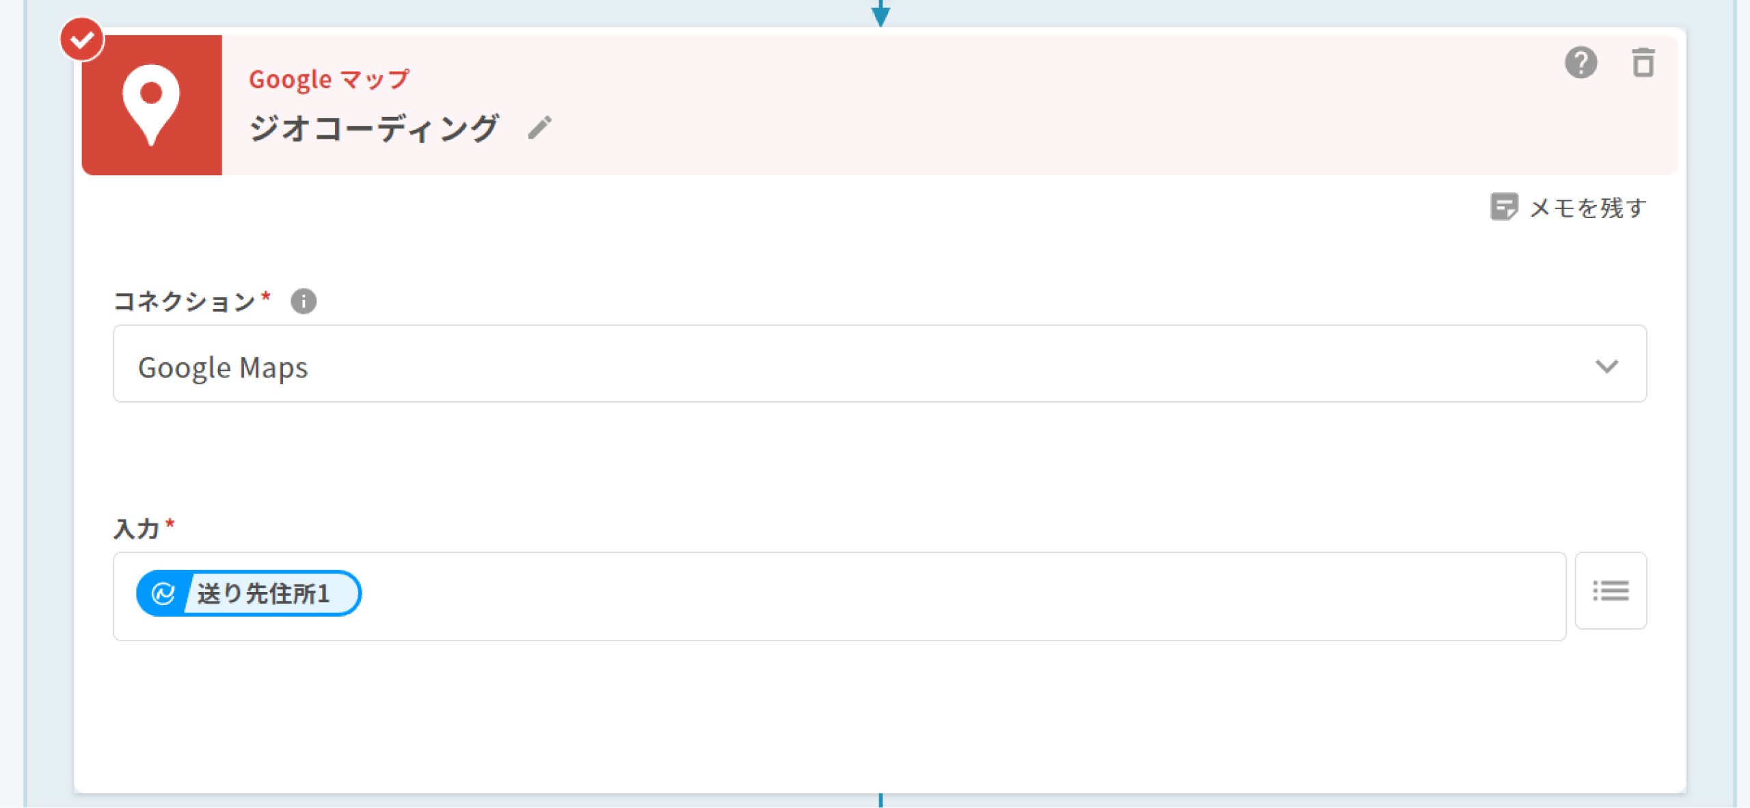
Task: Click empty area of 入力 field
Action: 957,596
